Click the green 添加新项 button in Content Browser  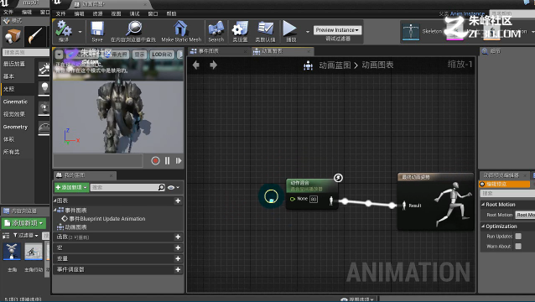(23, 223)
